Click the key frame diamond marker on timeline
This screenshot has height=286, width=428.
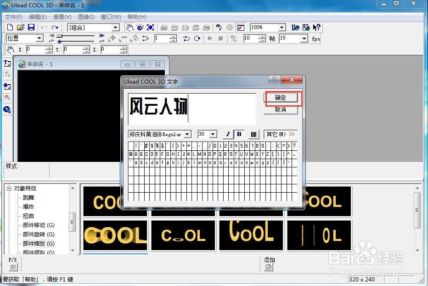click(x=60, y=41)
